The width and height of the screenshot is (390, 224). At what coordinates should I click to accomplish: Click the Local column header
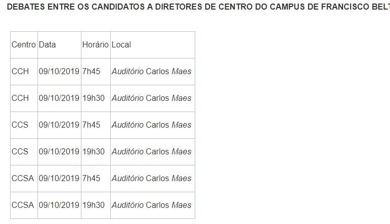coord(153,45)
